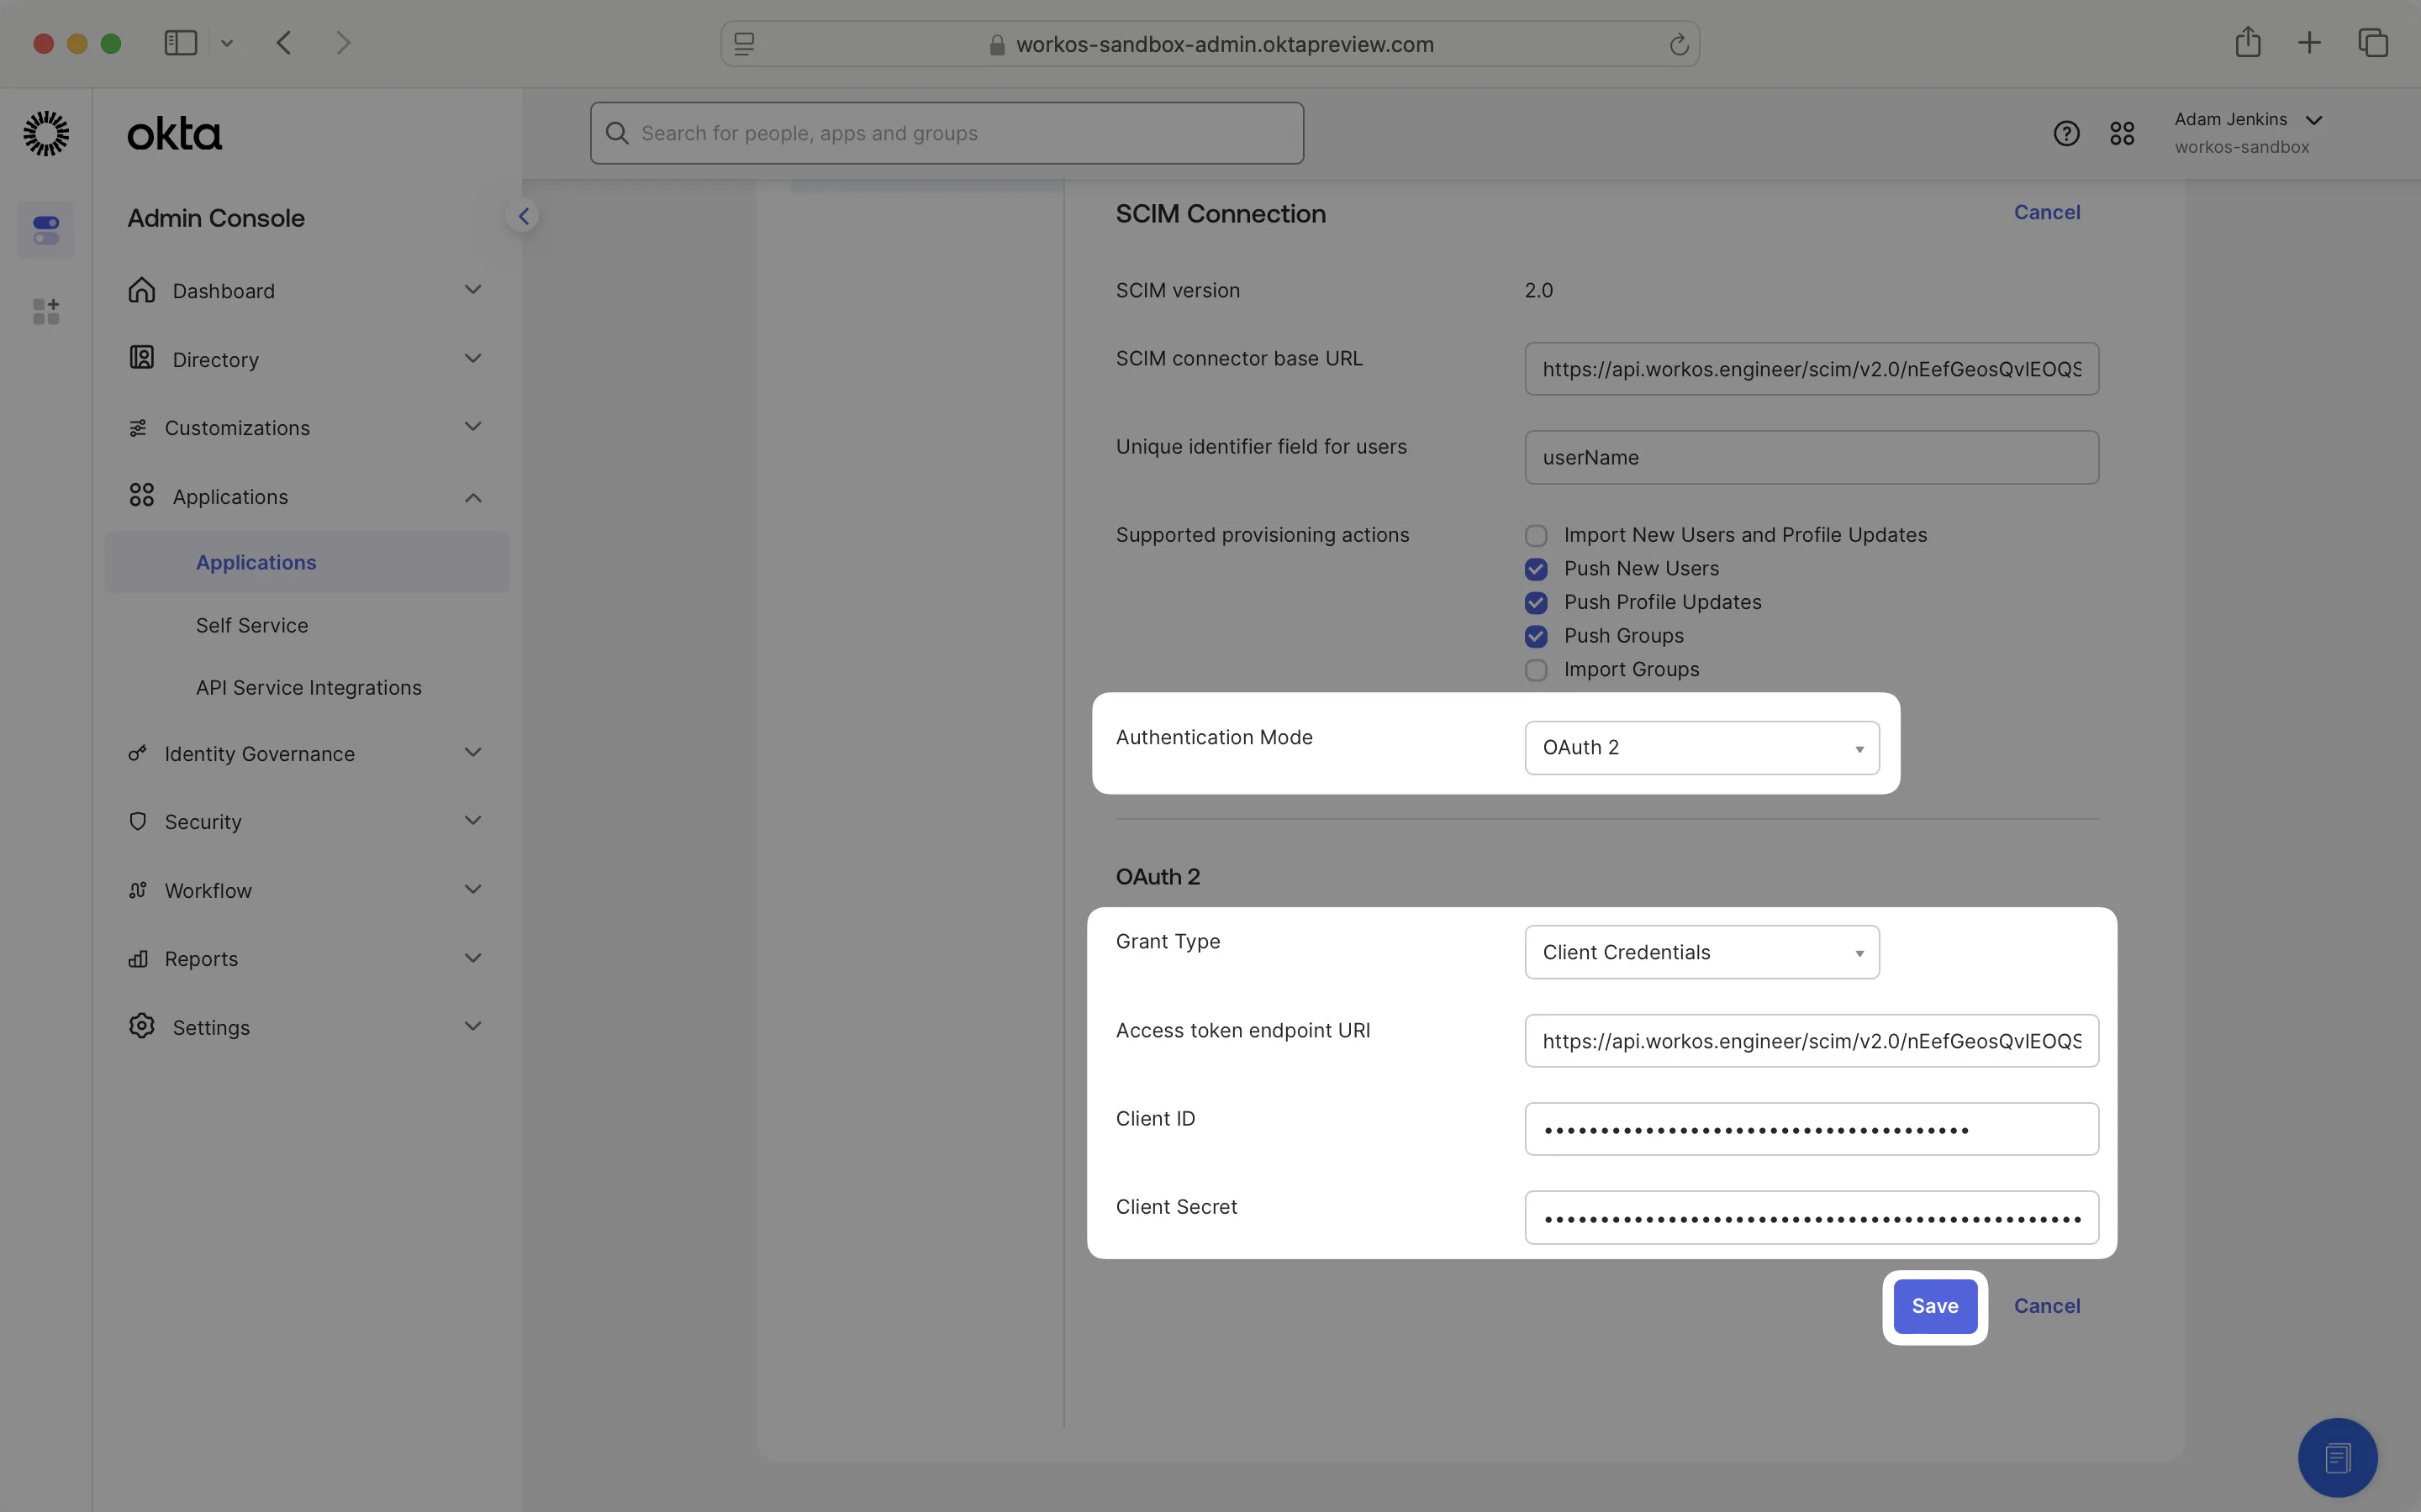2421x1512 pixels.
Task: Expand the Customizations menu chevron
Action: 473,427
